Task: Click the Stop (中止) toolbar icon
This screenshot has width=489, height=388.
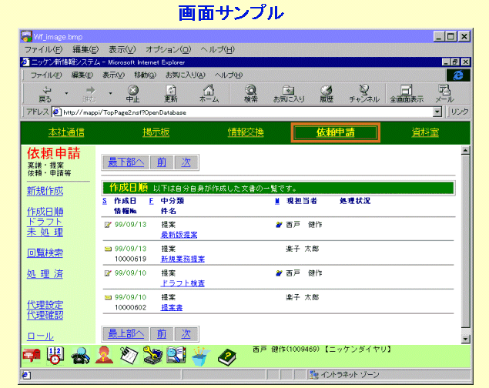Action: (x=132, y=93)
